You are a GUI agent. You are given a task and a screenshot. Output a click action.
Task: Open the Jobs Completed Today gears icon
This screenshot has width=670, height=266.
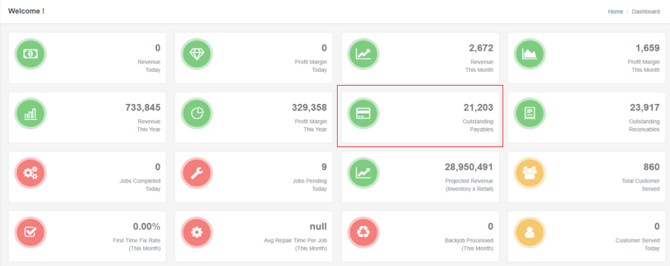pos(30,173)
